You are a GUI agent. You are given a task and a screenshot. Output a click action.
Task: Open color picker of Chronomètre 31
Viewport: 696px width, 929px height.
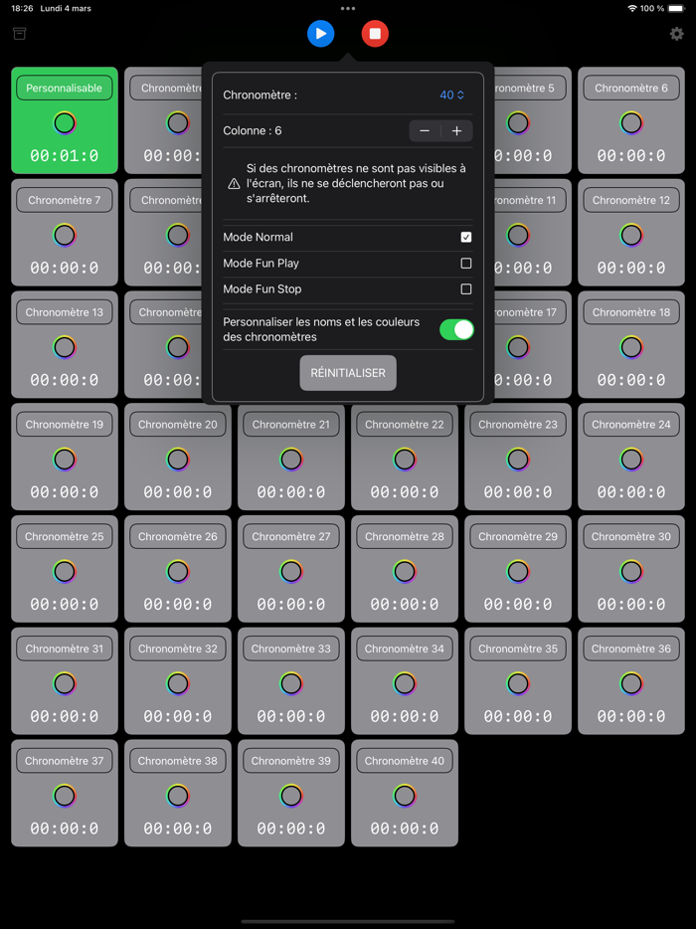point(65,683)
